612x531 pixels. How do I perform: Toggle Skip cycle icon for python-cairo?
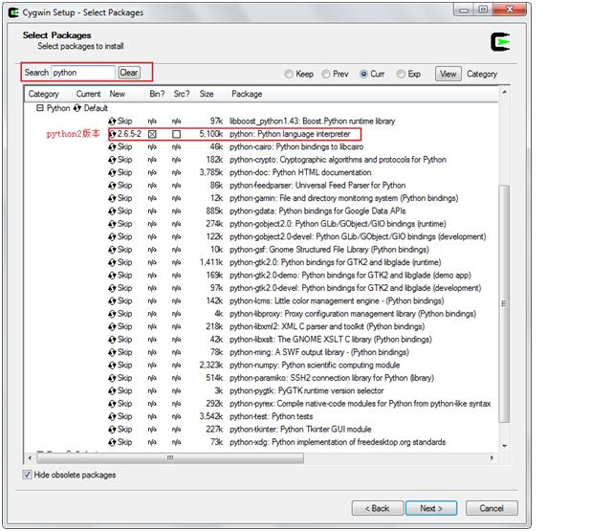pos(113,146)
